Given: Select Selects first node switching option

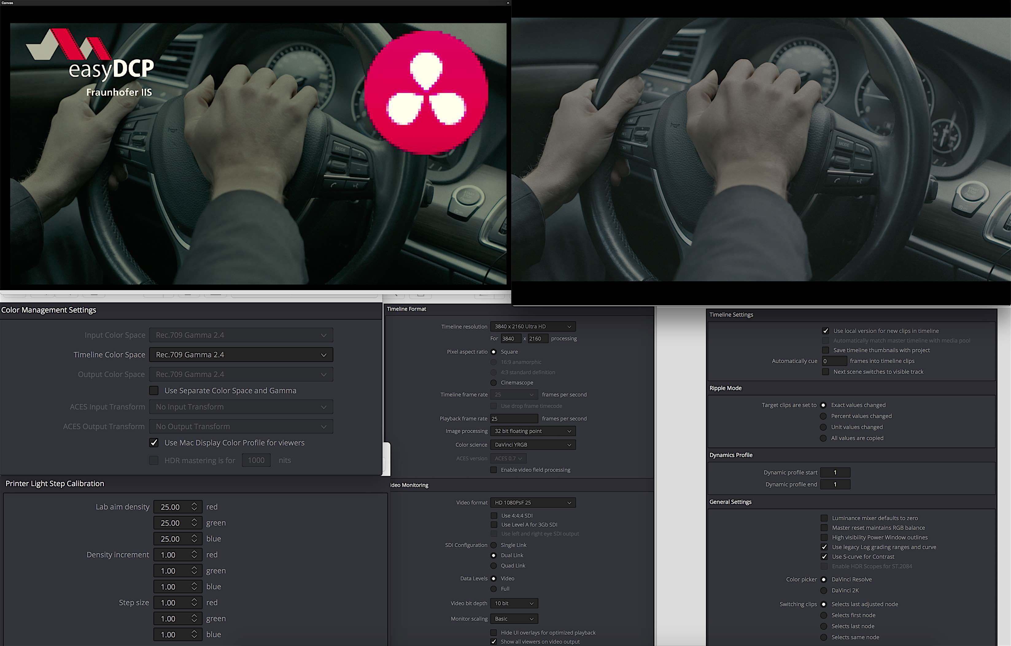Looking at the screenshot, I should [824, 615].
